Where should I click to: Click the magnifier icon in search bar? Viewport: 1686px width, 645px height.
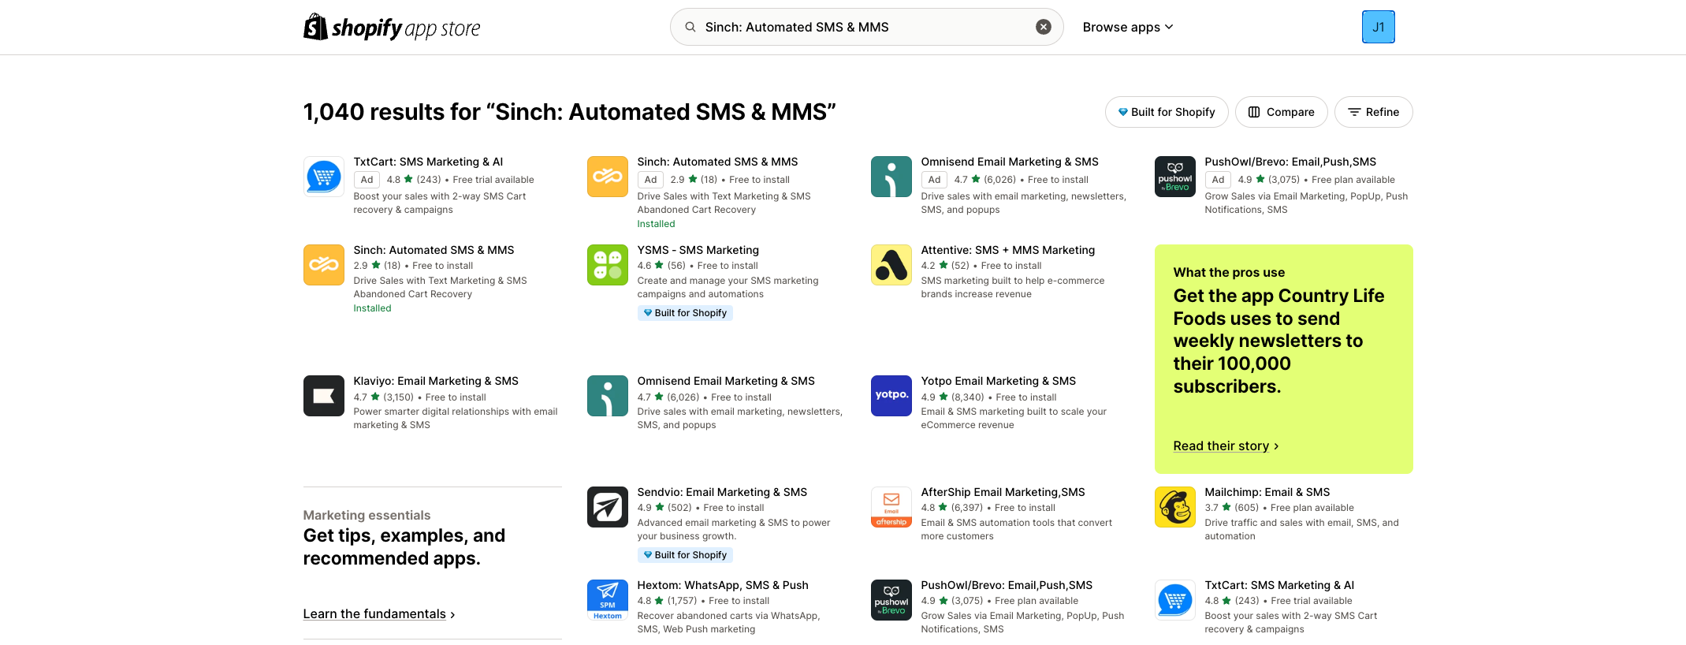[x=690, y=27]
